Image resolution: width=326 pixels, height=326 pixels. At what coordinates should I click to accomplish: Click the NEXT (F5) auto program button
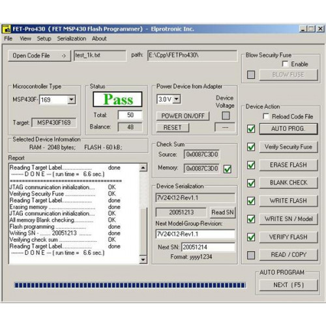pyautogui.click(x=288, y=285)
